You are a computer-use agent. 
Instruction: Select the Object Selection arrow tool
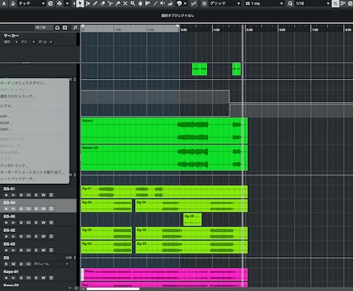80,4
